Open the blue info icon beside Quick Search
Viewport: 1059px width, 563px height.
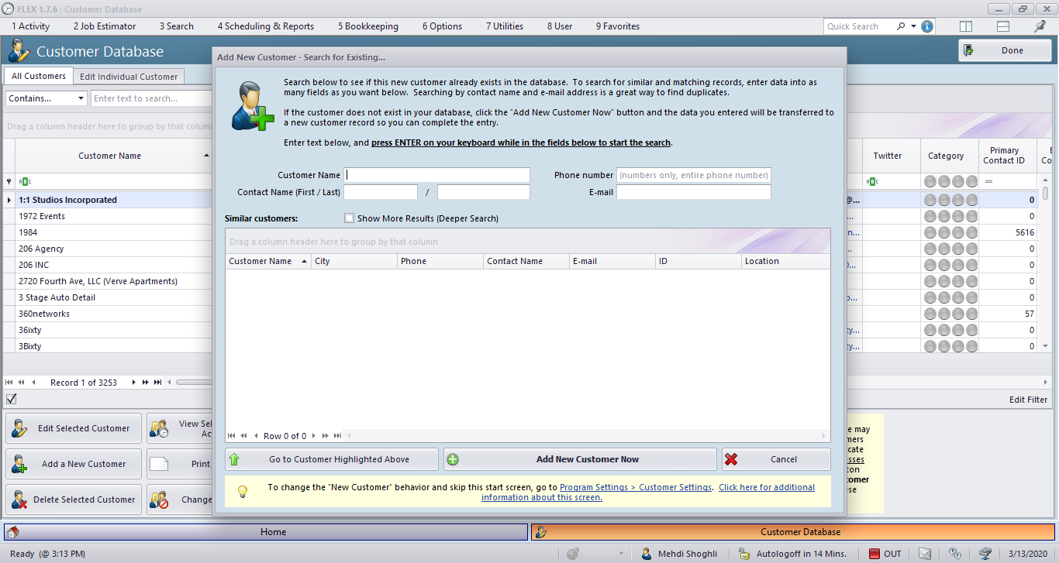[927, 26]
